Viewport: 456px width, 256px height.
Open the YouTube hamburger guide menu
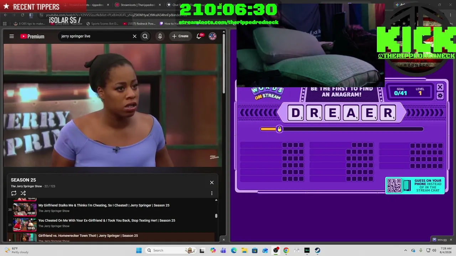[x=12, y=36]
